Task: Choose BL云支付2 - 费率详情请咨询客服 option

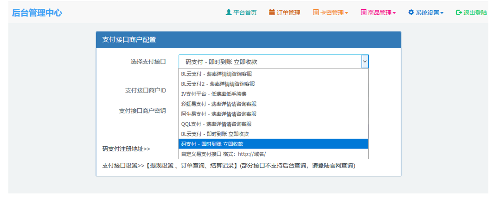Action: 273,84
